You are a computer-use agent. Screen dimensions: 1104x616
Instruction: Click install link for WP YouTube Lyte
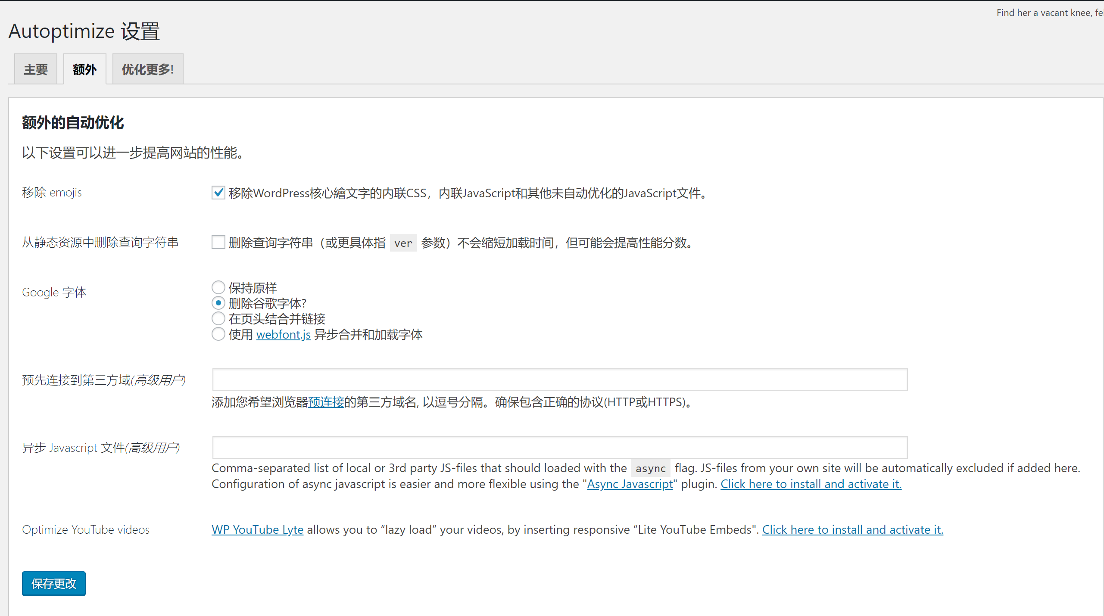(x=853, y=529)
